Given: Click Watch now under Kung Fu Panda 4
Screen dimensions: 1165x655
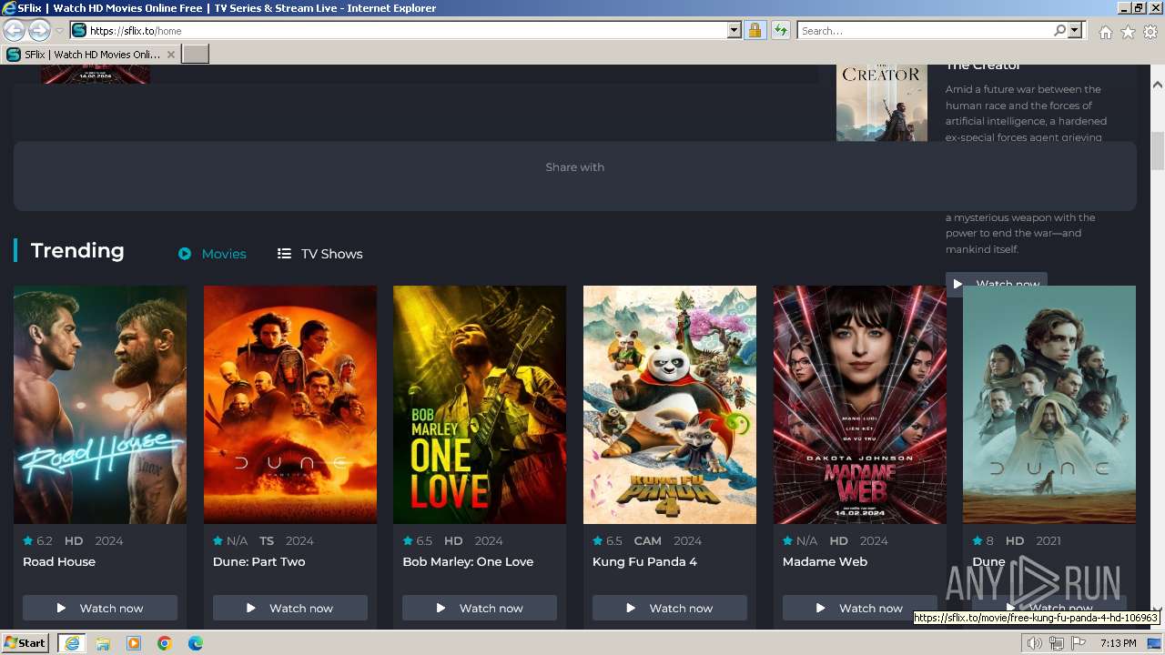Looking at the screenshot, I should 670,608.
